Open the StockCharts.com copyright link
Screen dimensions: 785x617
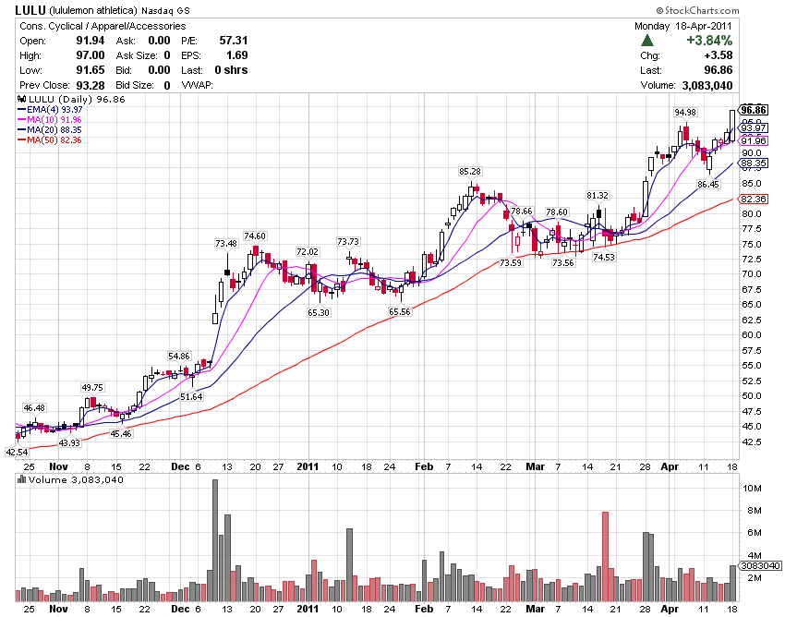click(x=697, y=10)
